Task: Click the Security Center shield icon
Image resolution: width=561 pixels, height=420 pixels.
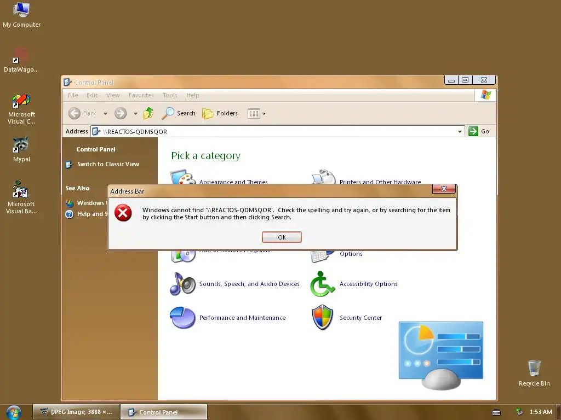Action: [x=323, y=318]
